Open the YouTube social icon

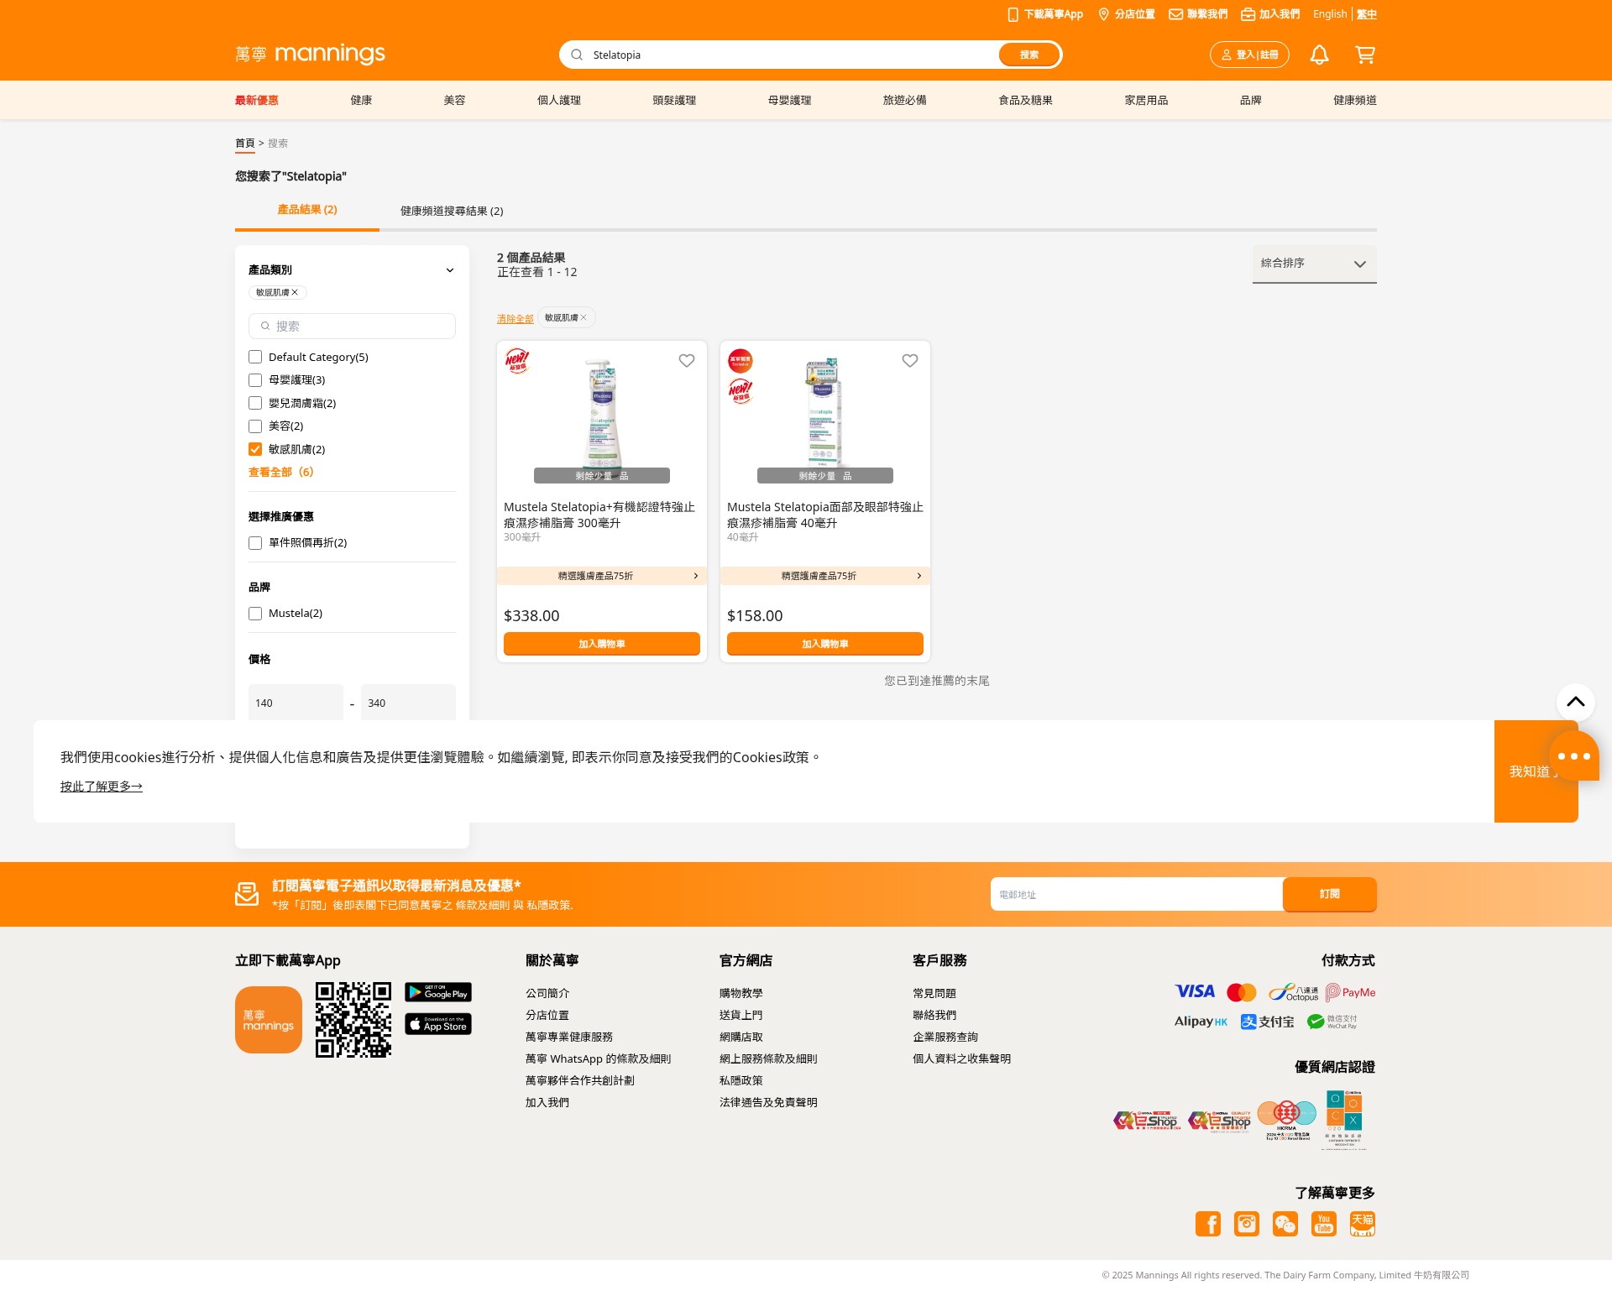pyautogui.click(x=1324, y=1224)
